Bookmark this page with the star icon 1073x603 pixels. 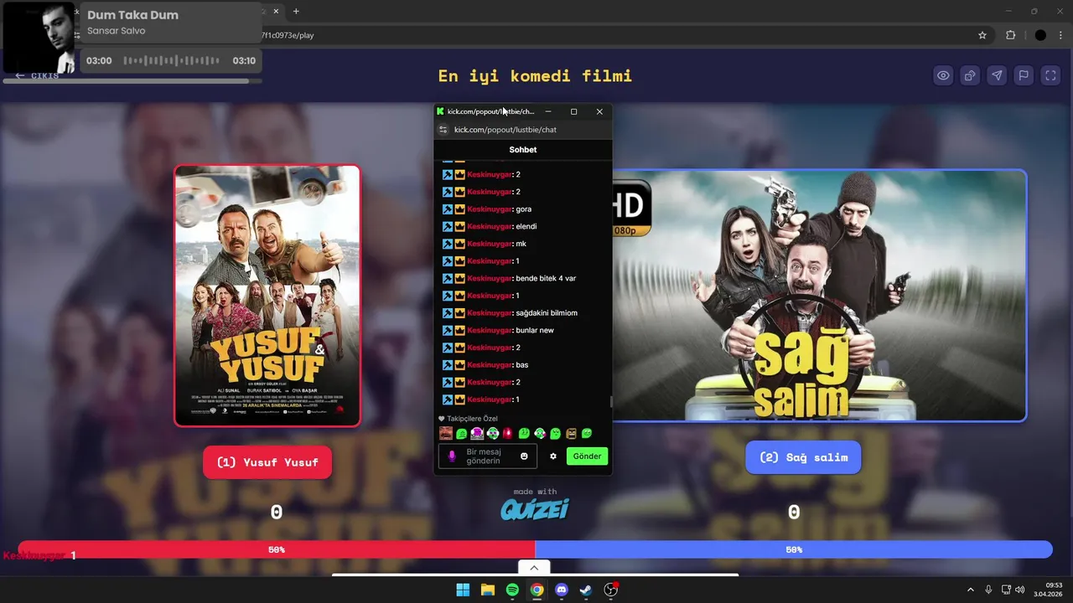(x=982, y=35)
